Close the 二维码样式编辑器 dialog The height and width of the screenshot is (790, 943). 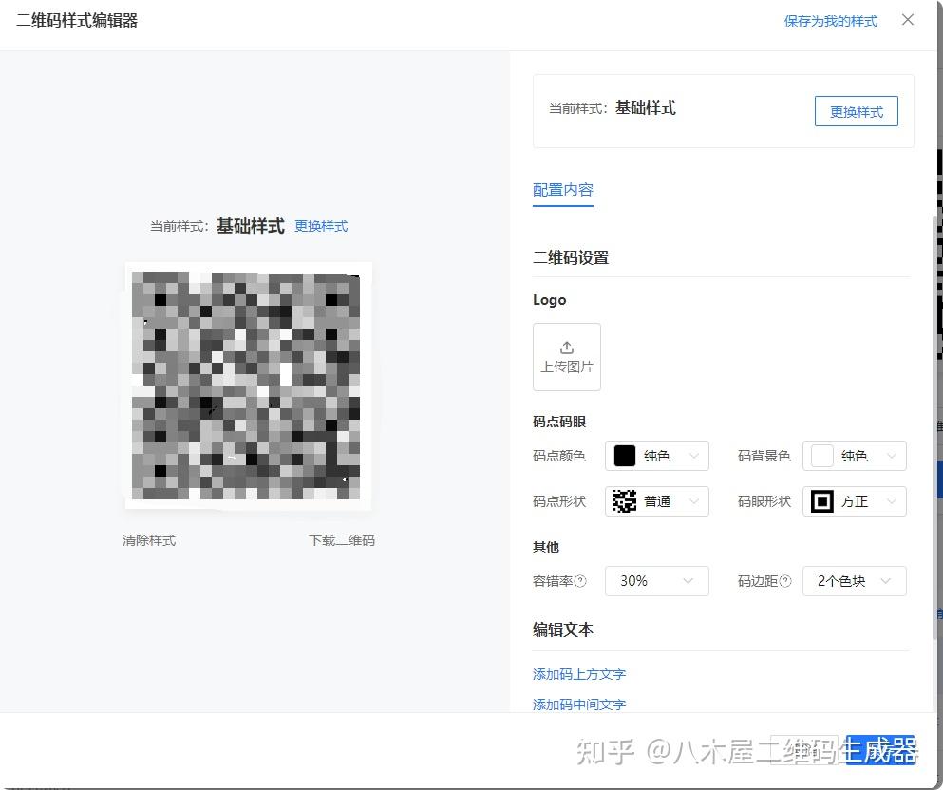tap(908, 20)
